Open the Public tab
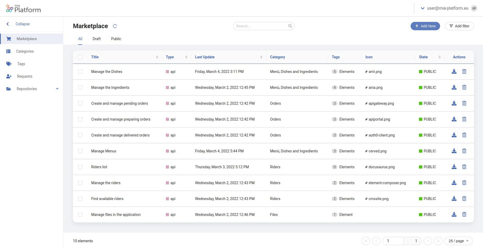The image size is (483, 249). (x=116, y=39)
